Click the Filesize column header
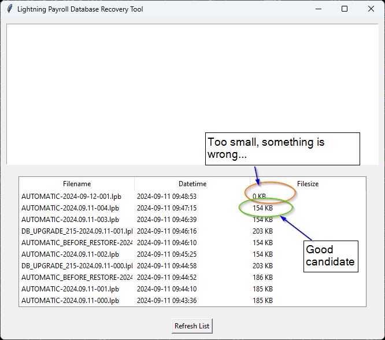The image size is (385, 340). pyautogui.click(x=308, y=184)
